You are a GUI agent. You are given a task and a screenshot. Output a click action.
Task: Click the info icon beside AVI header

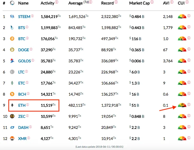coord(172,2)
